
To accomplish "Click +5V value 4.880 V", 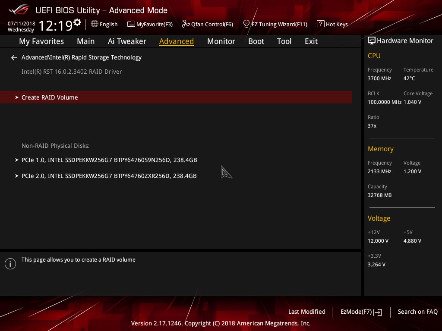I will [x=412, y=241].
